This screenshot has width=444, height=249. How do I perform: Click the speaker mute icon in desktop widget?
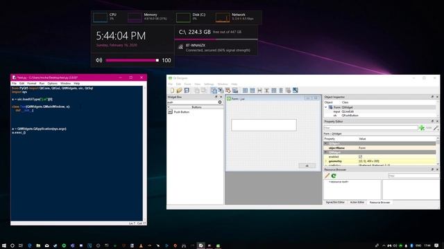(99, 60)
